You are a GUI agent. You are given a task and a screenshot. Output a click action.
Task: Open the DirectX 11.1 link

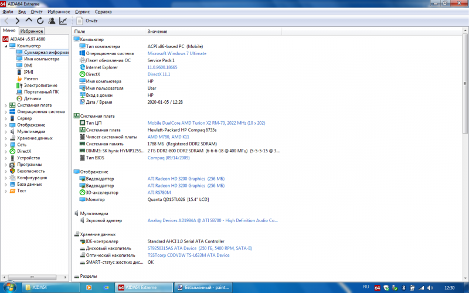158,74
